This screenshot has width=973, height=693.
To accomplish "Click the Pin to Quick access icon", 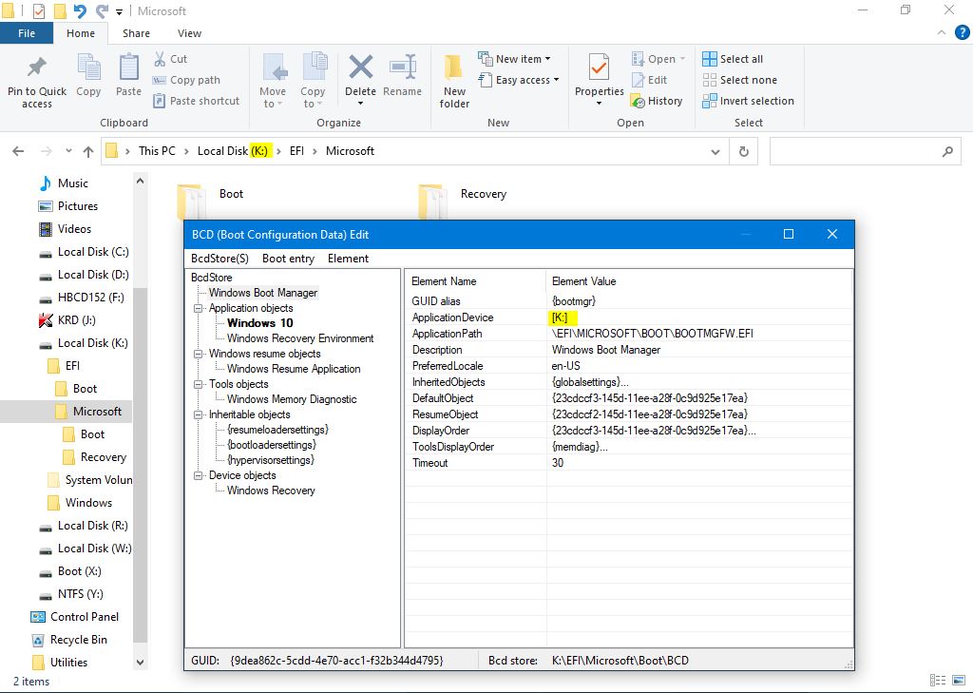I will click(36, 69).
